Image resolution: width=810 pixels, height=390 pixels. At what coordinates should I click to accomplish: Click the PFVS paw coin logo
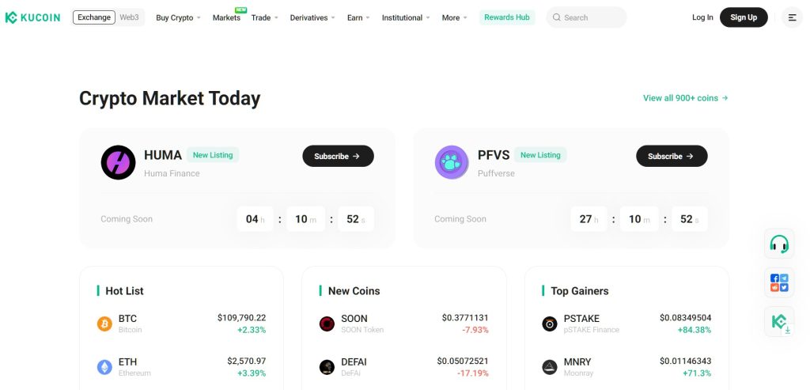click(x=452, y=162)
